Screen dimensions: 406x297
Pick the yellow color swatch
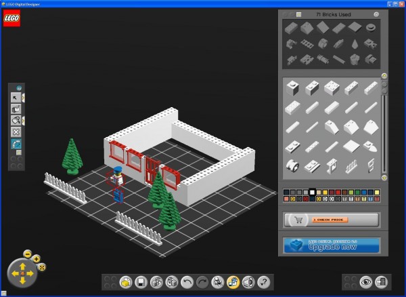click(x=325, y=192)
